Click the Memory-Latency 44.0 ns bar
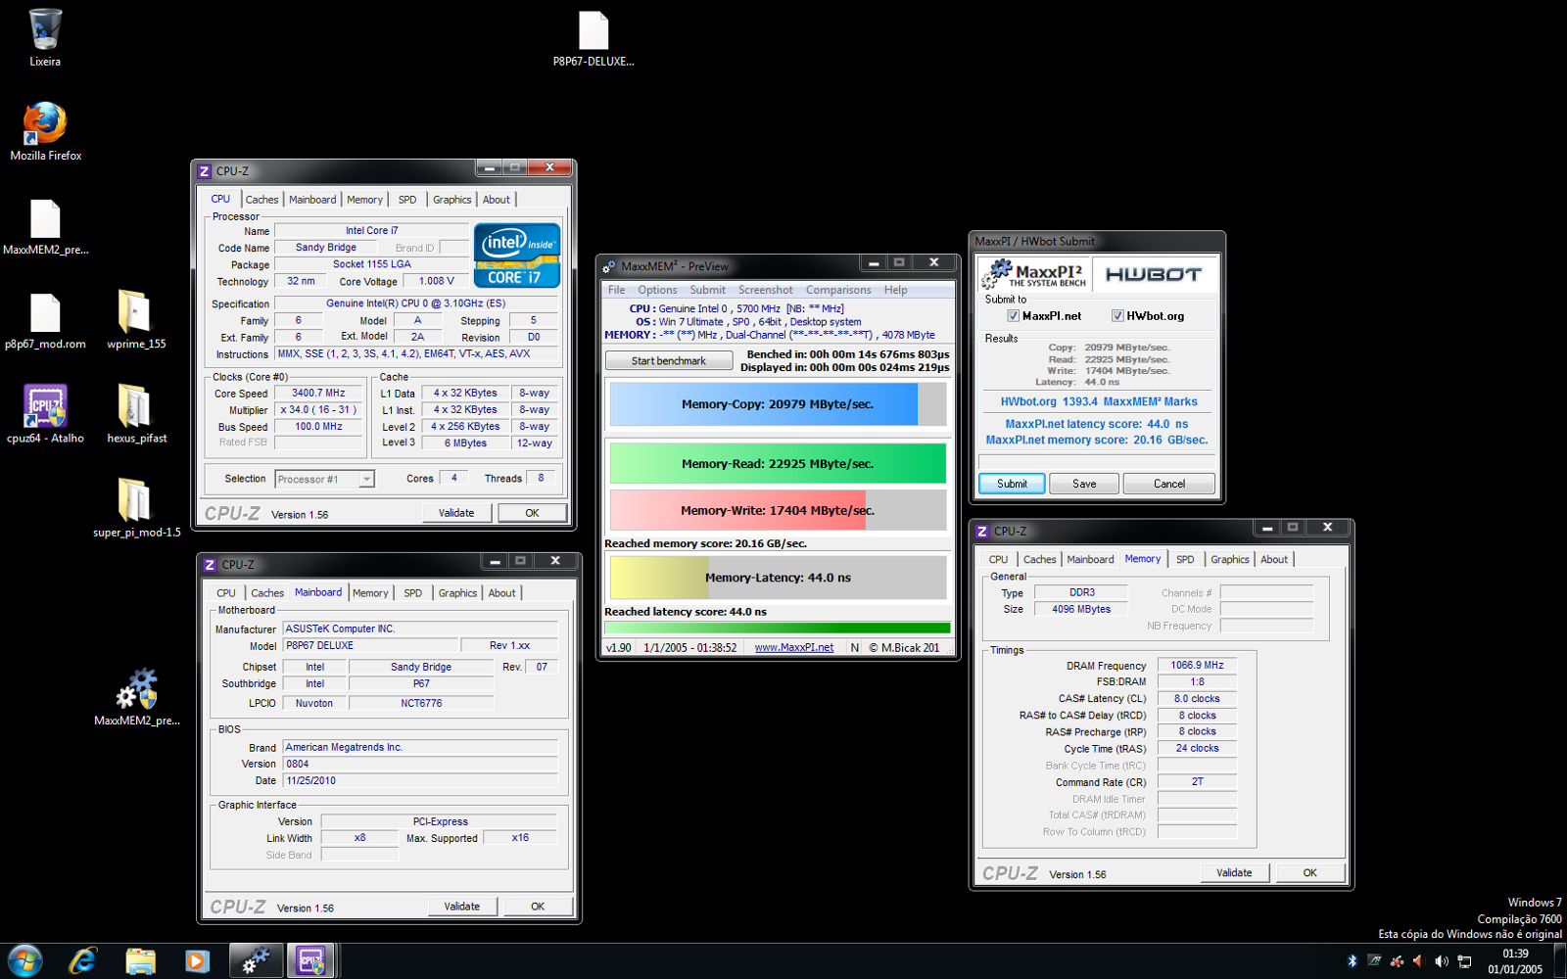This screenshot has height=979, width=1567. tap(778, 578)
